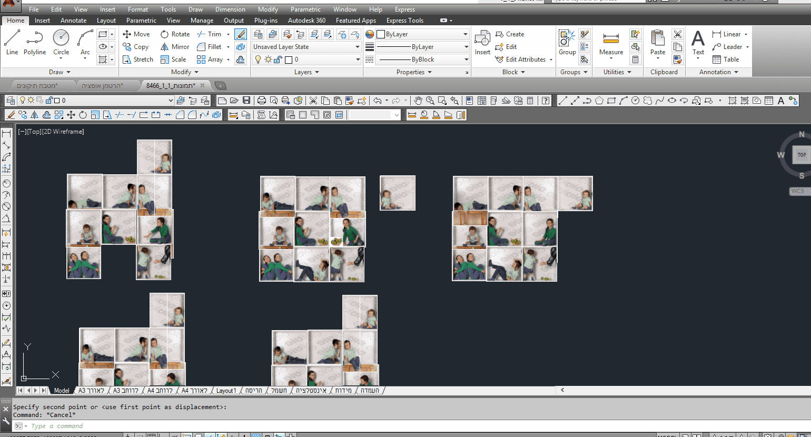Toggle lightbulb in Layers toolbar dropdown

click(23, 100)
